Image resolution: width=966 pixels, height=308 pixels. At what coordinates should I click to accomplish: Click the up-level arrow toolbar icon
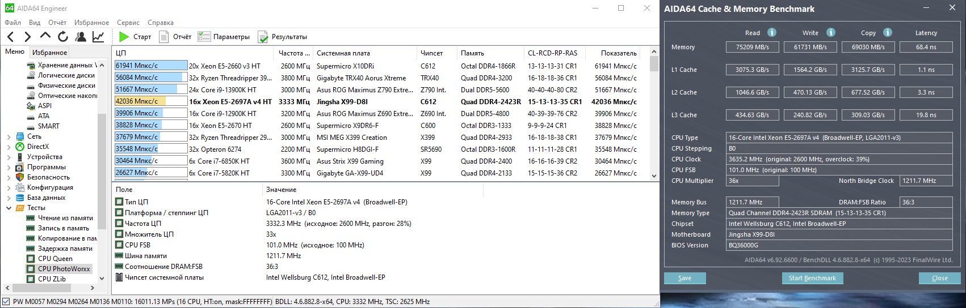tap(45, 36)
